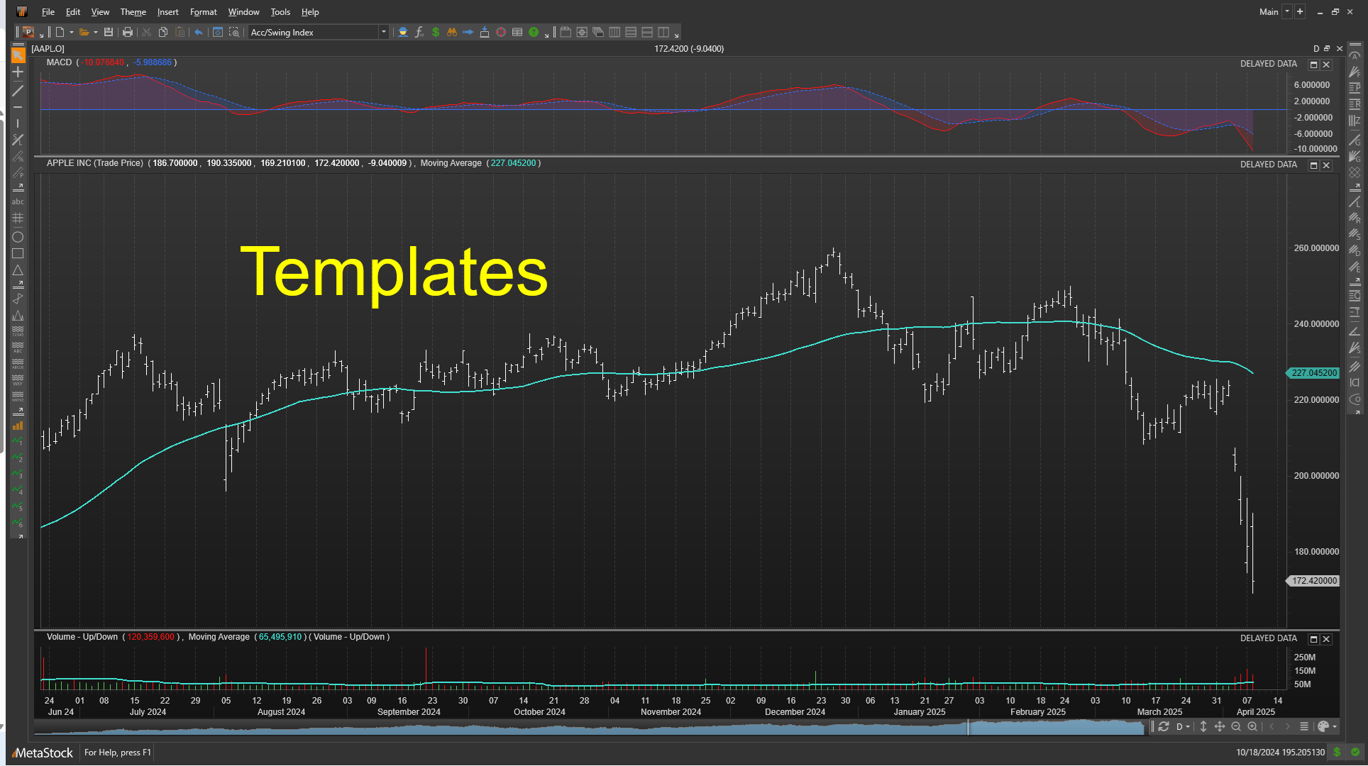The image size is (1368, 766).
Task: Select the ellipse drawing tool
Action: pyautogui.click(x=18, y=237)
